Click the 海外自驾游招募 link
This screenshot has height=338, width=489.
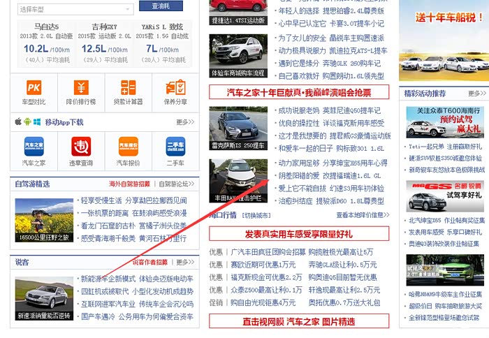coord(129,184)
